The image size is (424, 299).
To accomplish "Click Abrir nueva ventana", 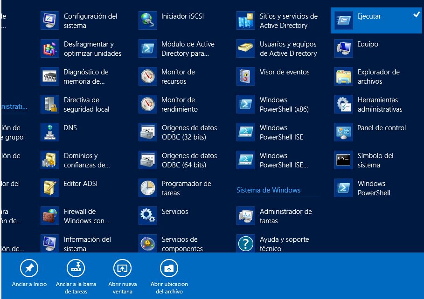I will (x=122, y=274).
